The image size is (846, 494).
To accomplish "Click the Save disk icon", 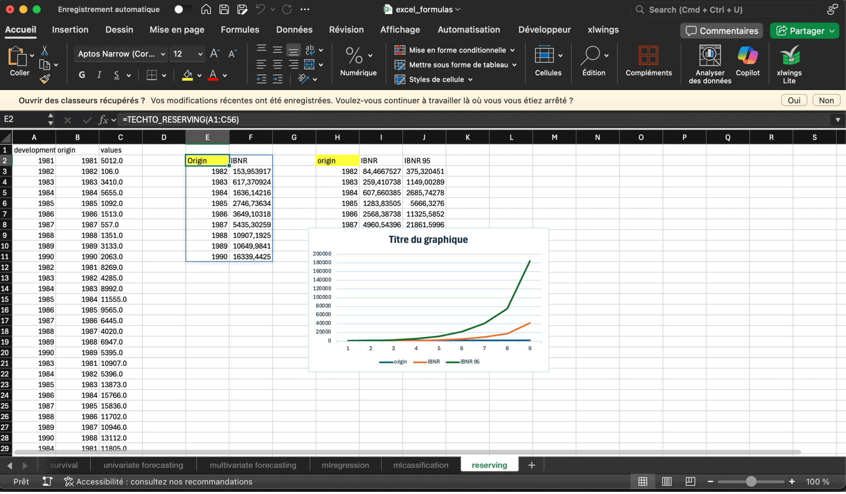I will coord(224,9).
